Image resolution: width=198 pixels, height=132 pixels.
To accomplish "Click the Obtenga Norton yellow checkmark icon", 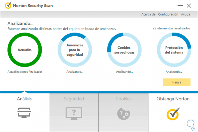I will tap(173, 114).
